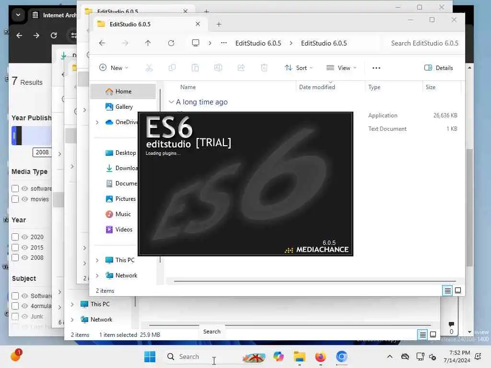491x368 pixels.
Task: Open the New dropdown menu
Action: coord(114,68)
